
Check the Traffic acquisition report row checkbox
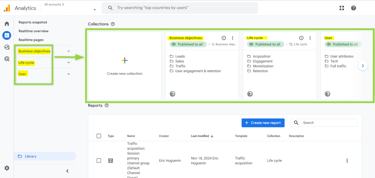(x=99, y=160)
